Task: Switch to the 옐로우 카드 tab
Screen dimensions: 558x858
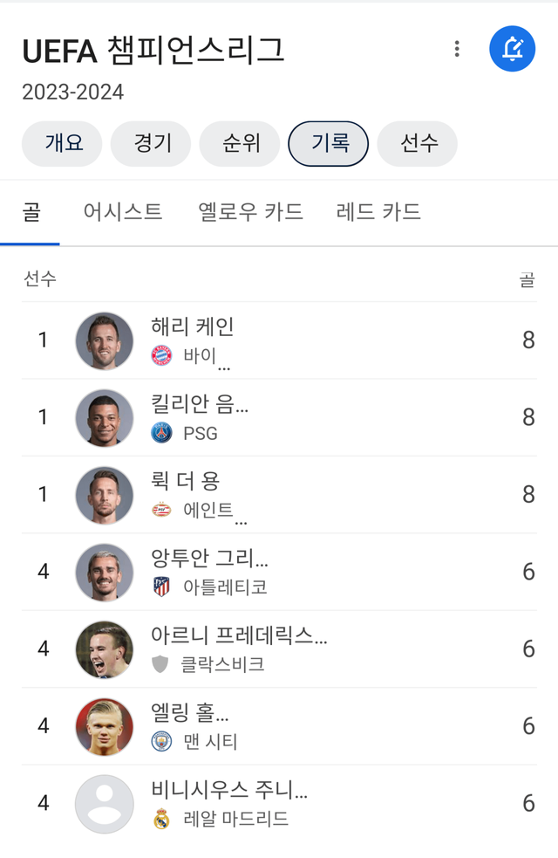Action: coord(250,212)
